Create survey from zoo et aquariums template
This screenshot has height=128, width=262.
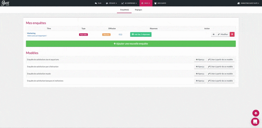coord(220,59)
